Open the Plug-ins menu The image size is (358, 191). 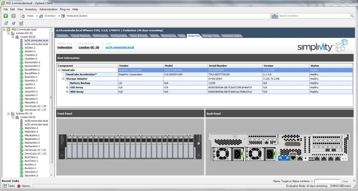point(65,9)
